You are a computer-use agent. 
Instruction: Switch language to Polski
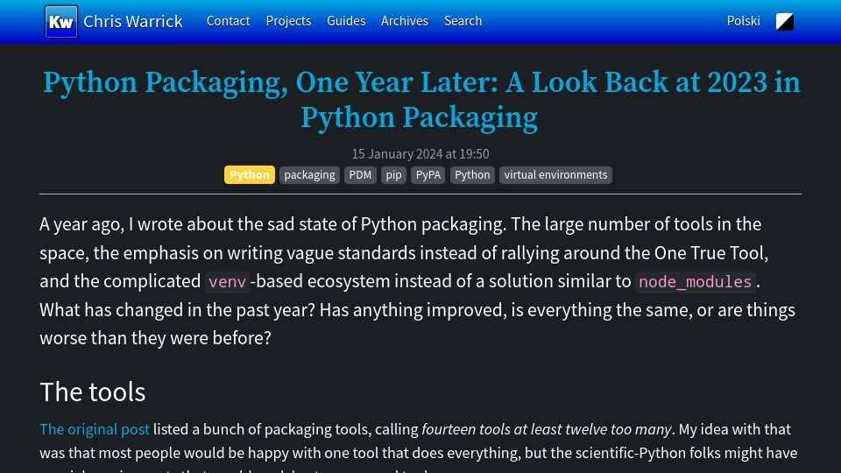(744, 21)
